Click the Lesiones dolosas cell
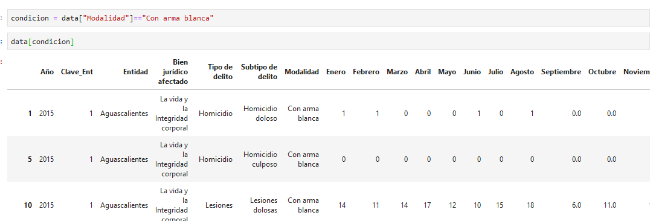The height and width of the screenshot is (221, 650). point(263,205)
